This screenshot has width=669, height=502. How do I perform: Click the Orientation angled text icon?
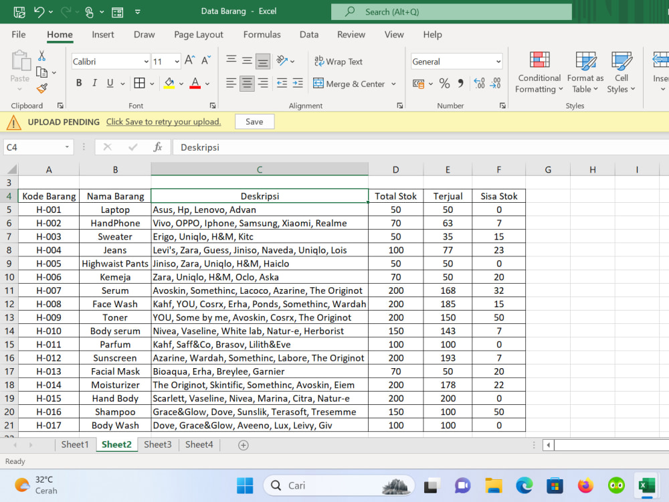click(282, 61)
